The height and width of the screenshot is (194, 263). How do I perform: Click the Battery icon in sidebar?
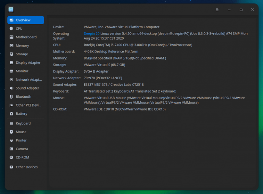[12, 114]
